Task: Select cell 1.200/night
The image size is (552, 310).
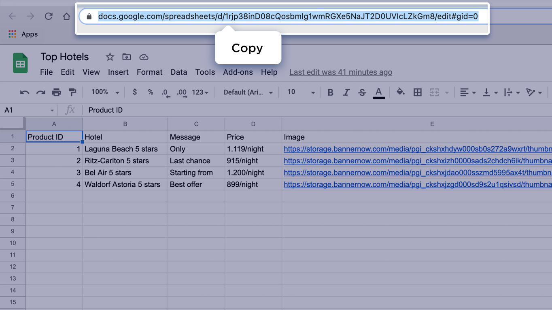Action: click(x=253, y=173)
